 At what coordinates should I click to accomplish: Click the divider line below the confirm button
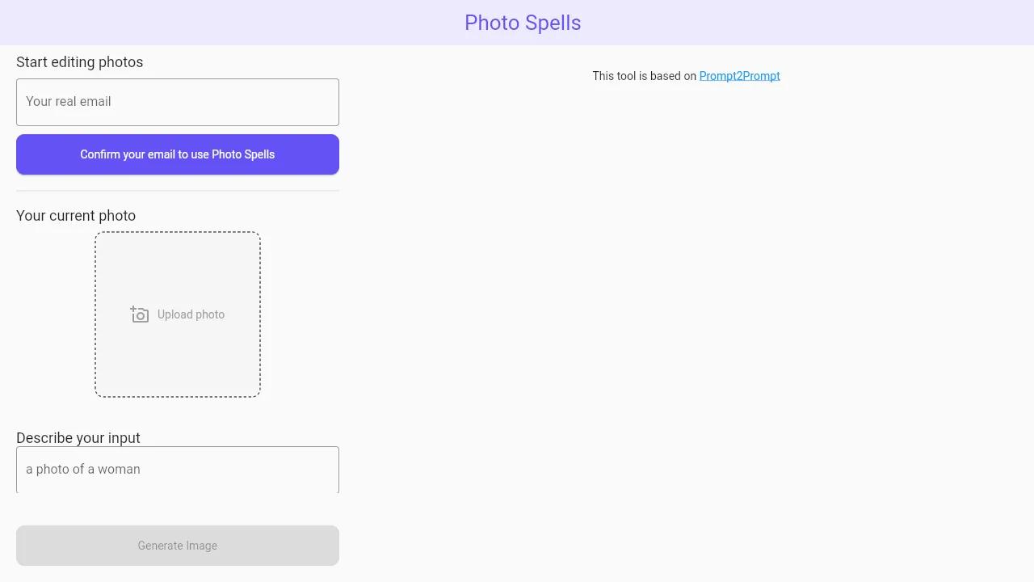pyautogui.click(x=178, y=191)
